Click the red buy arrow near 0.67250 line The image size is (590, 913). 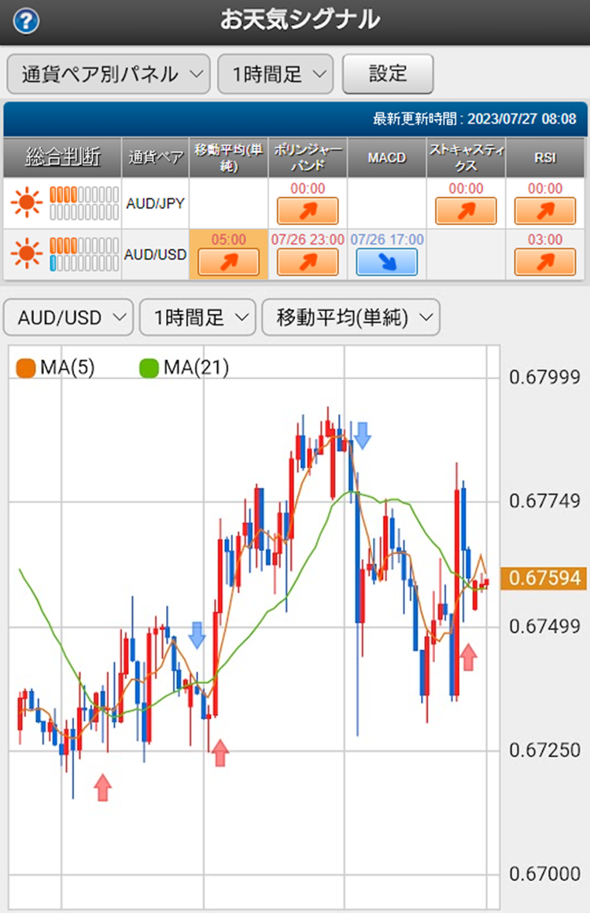click(x=219, y=753)
